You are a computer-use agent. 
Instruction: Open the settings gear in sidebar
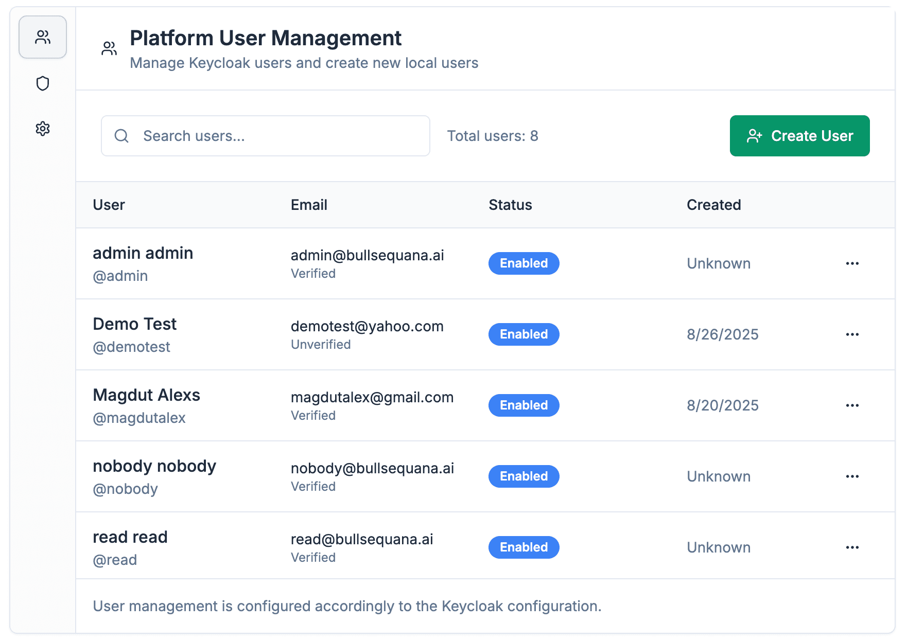click(43, 129)
